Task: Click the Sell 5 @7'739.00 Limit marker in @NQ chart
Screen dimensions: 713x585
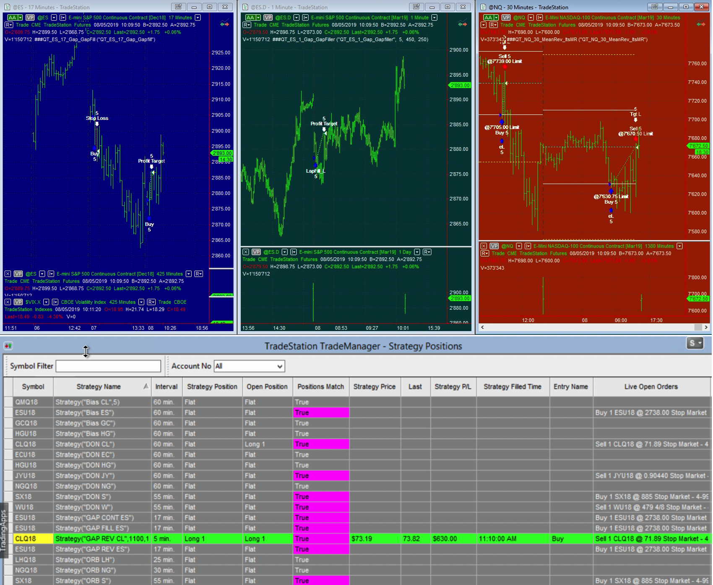Action: [505, 59]
